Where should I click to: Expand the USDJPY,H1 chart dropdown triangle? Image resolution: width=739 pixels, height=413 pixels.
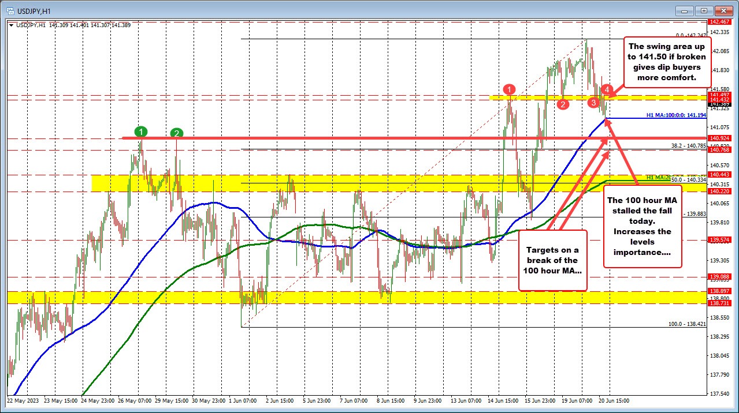pyautogui.click(x=12, y=25)
